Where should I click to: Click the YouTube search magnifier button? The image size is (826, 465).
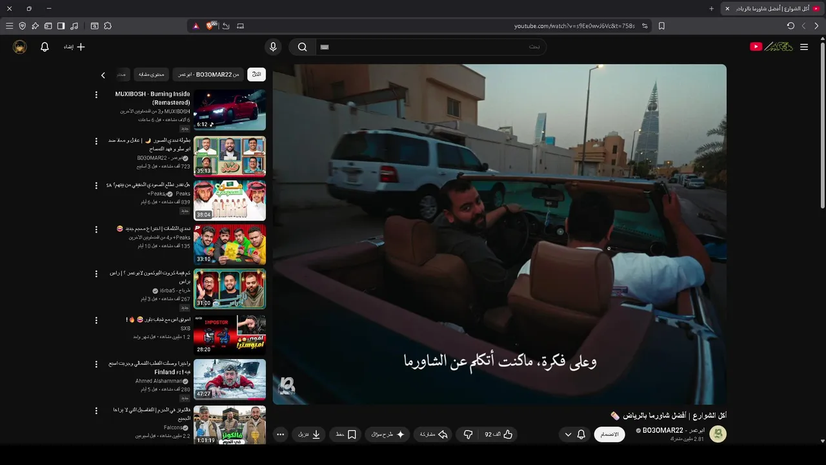coord(302,46)
